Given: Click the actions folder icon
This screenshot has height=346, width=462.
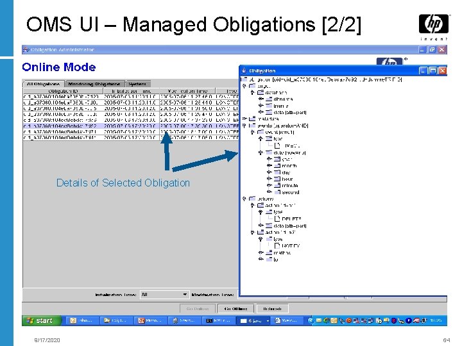Looking at the screenshot, I should tap(252, 199).
